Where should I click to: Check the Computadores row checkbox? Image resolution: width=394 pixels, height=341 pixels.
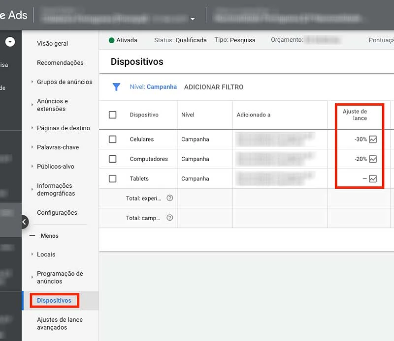click(x=112, y=159)
